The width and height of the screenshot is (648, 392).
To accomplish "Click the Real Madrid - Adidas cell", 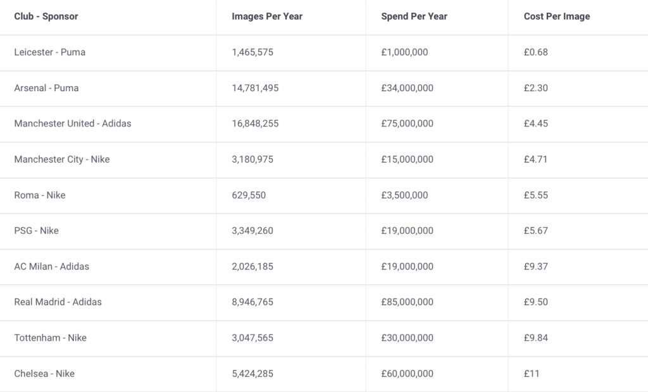I will 58,302.
